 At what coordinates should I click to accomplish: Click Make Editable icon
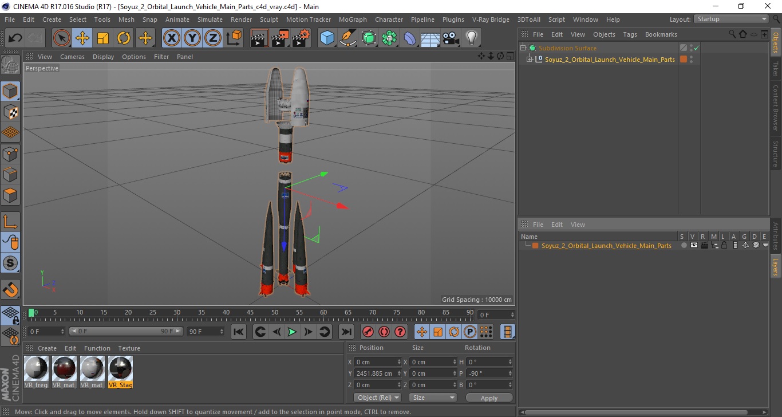coord(10,65)
